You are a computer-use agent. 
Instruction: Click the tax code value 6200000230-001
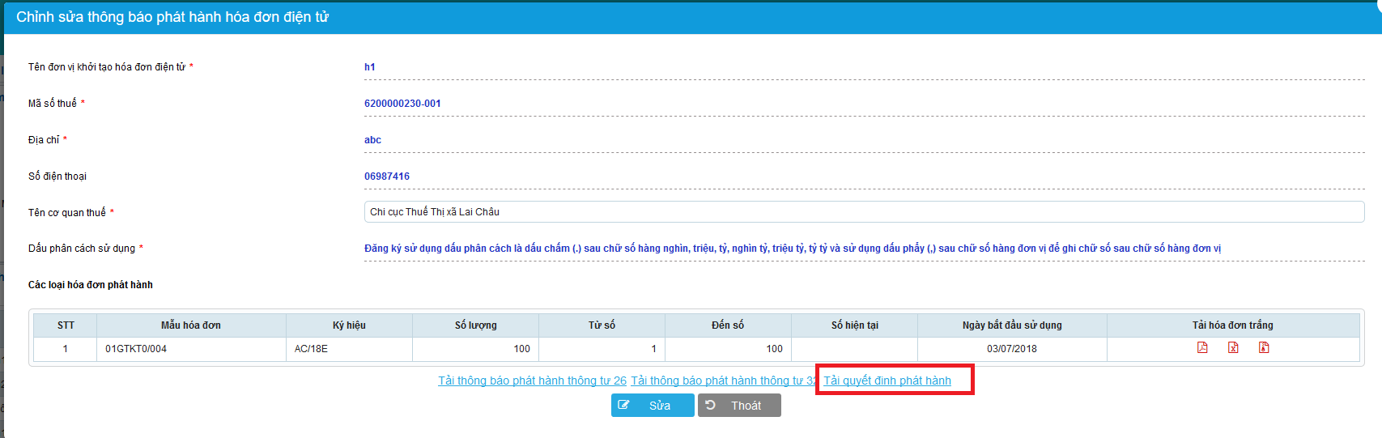[402, 104]
